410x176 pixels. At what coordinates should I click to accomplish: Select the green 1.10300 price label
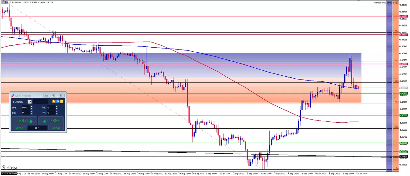tap(404, 94)
